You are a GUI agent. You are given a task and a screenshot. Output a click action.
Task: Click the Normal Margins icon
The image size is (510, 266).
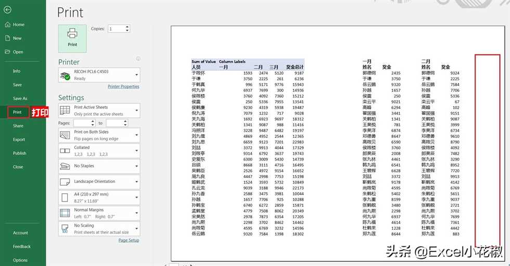click(65, 213)
